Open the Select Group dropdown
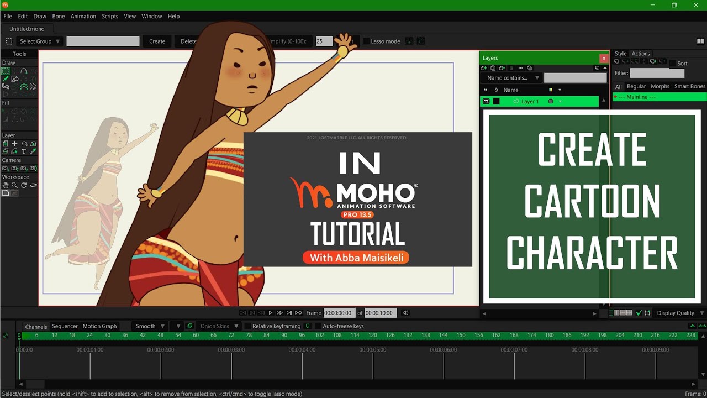 39,41
